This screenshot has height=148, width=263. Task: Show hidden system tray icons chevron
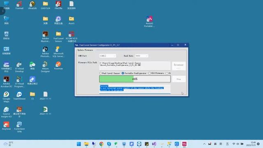point(204,144)
